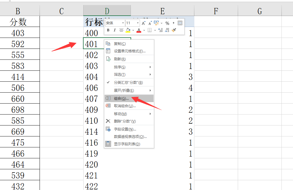Expand the 移动(M) submenu
The height and width of the screenshot is (190, 293).
129,114
